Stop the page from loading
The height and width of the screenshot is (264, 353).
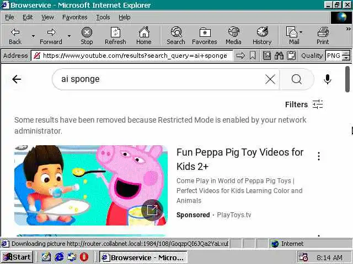pos(87,36)
